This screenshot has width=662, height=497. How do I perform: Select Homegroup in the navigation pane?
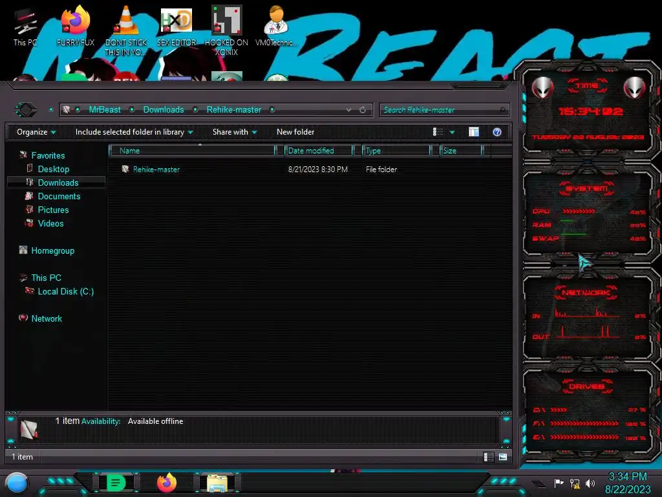[x=52, y=250]
